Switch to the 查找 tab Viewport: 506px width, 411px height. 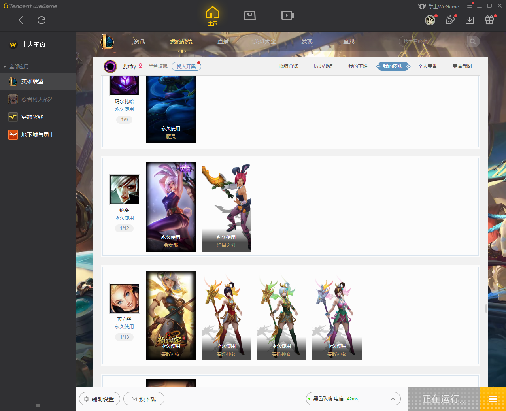(x=349, y=41)
